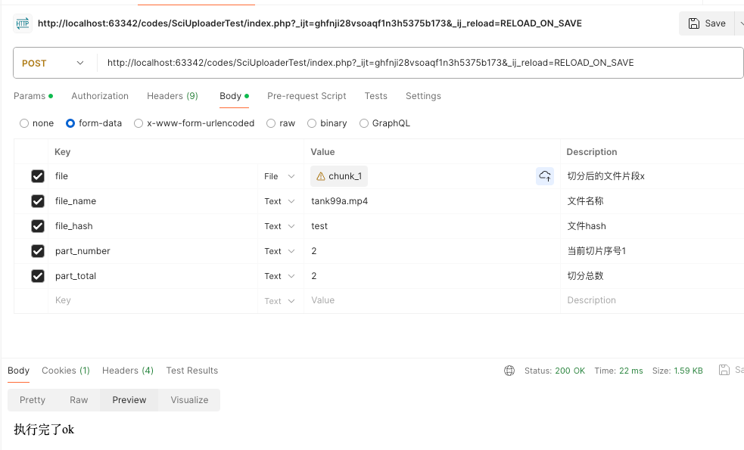The width and height of the screenshot is (744, 450).
Task: Expand the Save button dropdown arrow
Action: pos(740,23)
